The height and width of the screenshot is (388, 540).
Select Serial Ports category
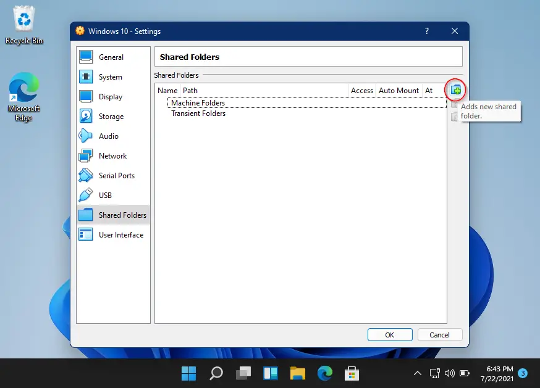[113, 175]
